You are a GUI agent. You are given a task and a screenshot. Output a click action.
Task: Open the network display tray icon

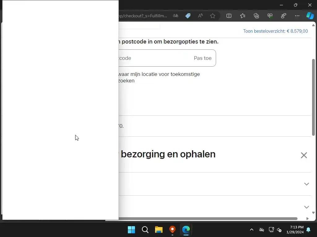click(x=271, y=230)
